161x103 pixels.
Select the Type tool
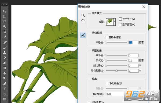point(5,89)
